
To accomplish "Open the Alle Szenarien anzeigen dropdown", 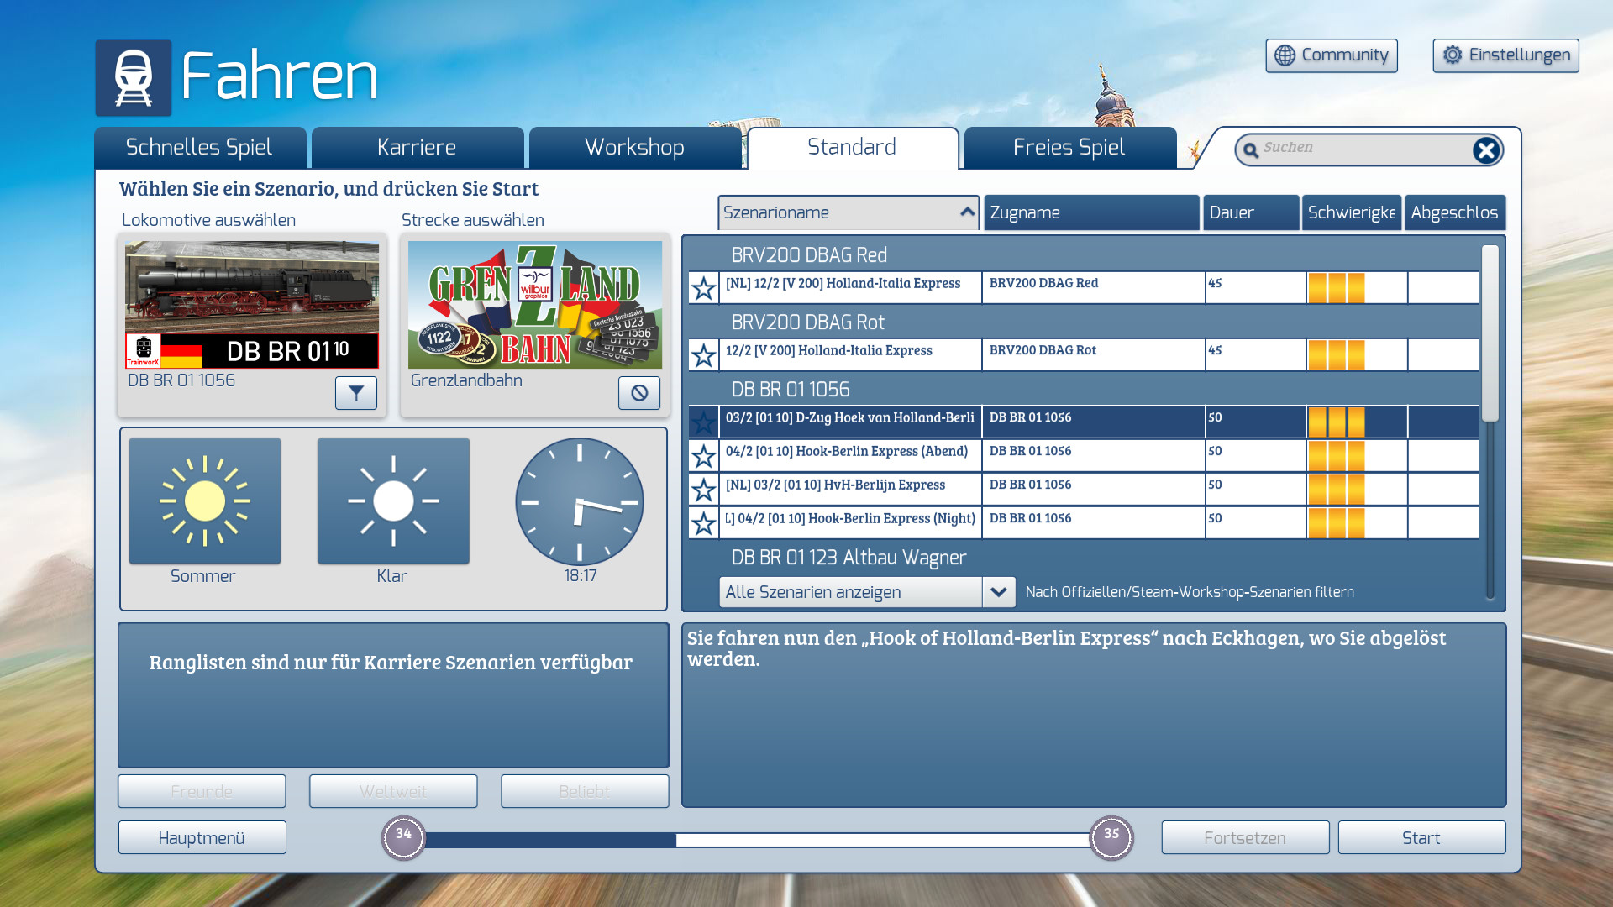I will [998, 592].
